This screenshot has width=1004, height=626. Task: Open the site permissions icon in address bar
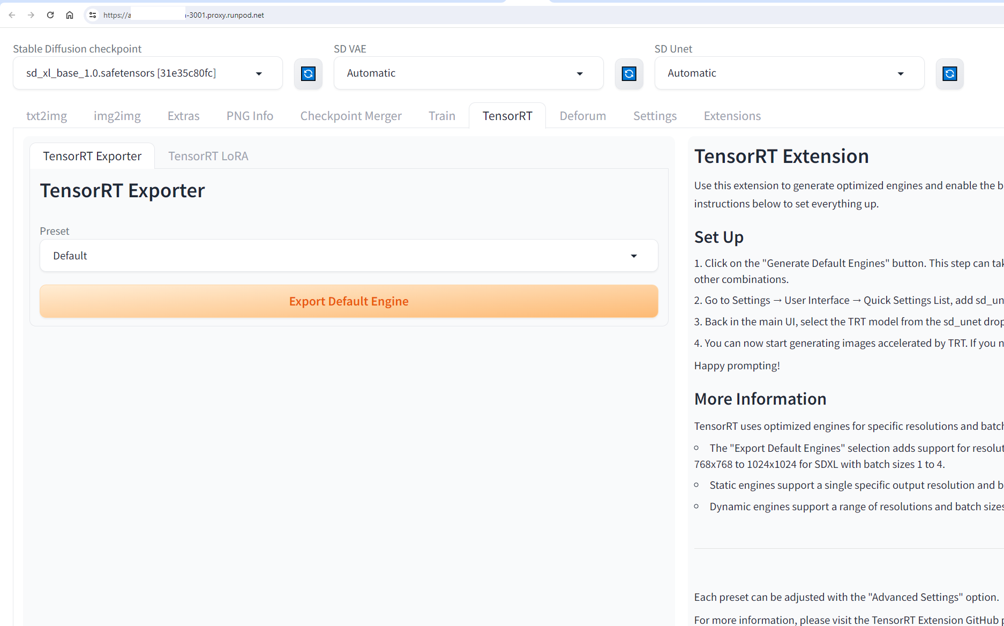click(92, 15)
